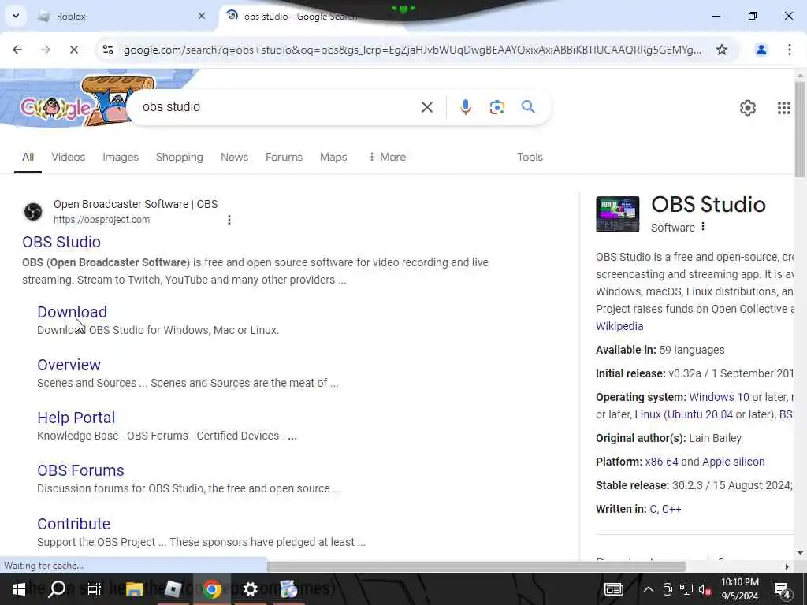Open network icon in system tray
Image resolution: width=807 pixels, height=605 pixels.
(x=686, y=589)
